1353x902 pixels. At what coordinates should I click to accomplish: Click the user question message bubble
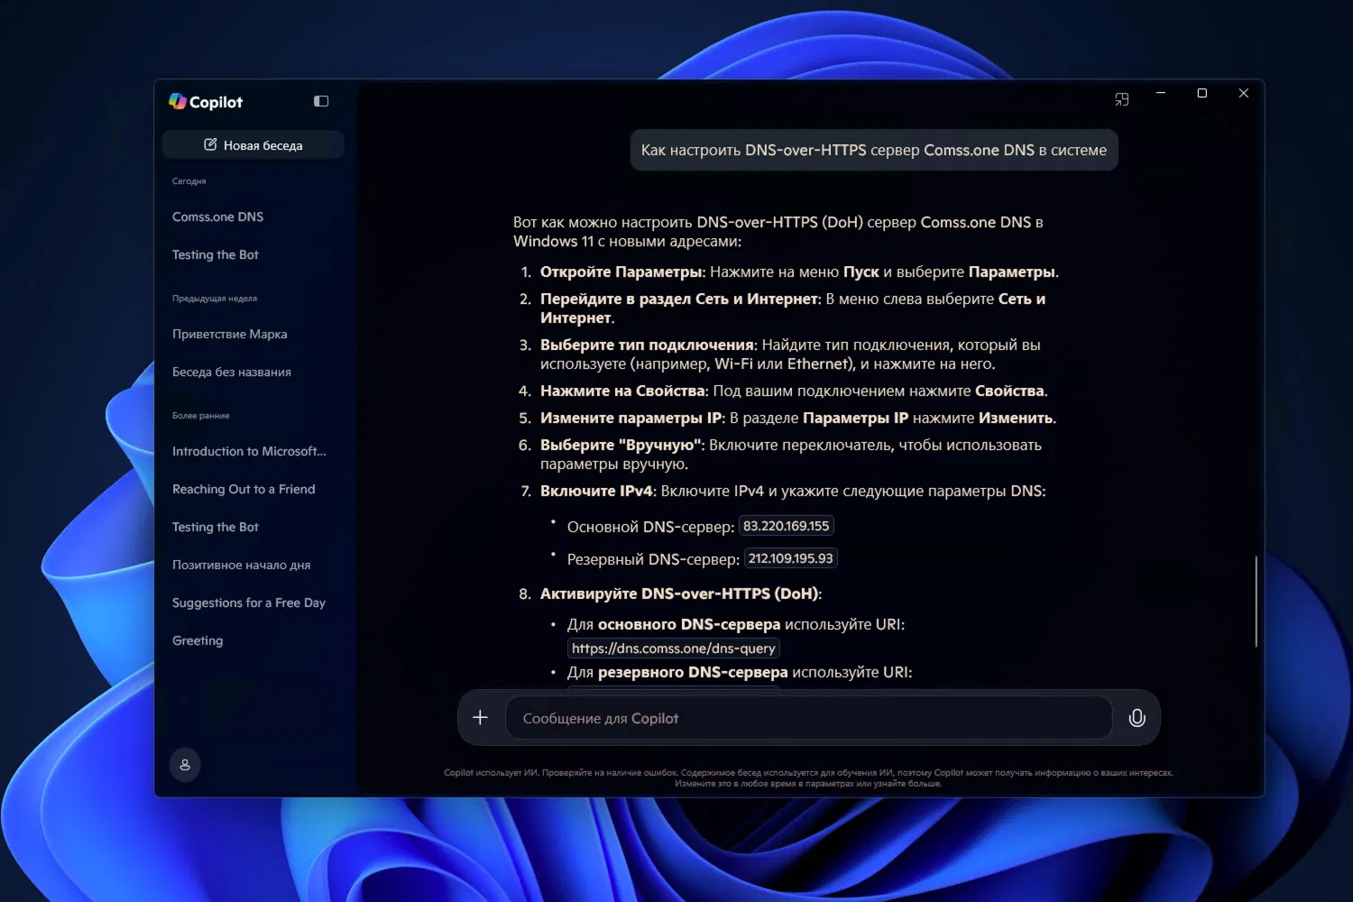pos(874,150)
